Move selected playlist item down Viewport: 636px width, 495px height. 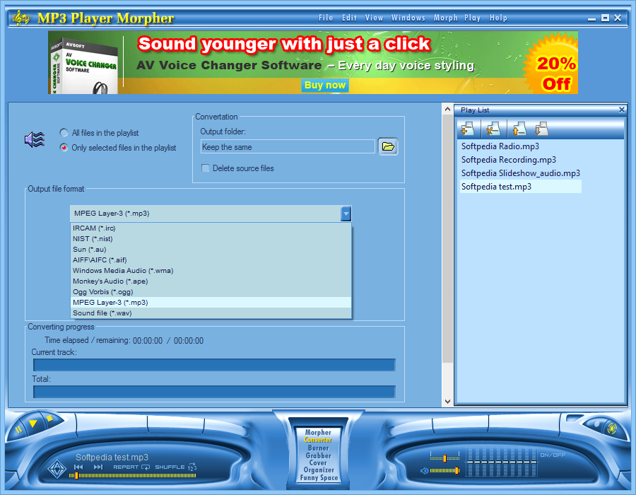coord(541,129)
